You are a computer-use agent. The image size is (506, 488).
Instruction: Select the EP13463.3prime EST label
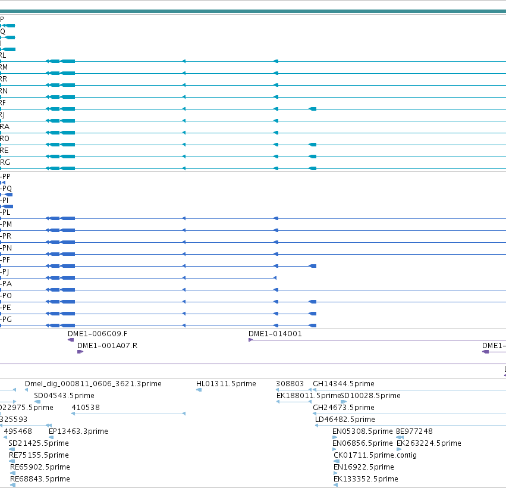(x=78, y=431)
